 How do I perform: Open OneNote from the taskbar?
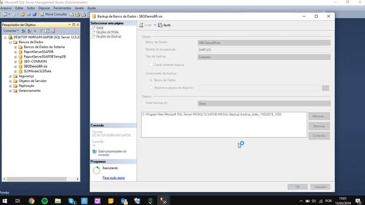[98, 201]
